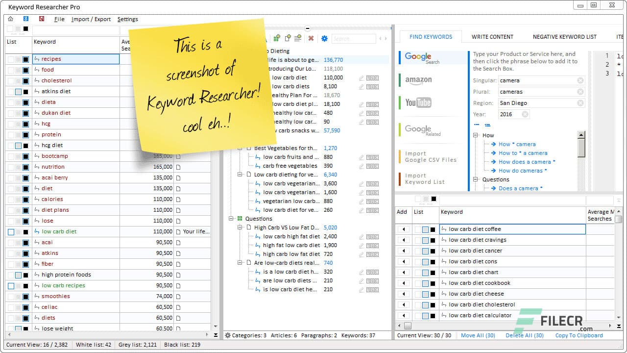Click Delete All (30) at the bottom
Viewport: 627px width, 353px height.
point(524,335)
